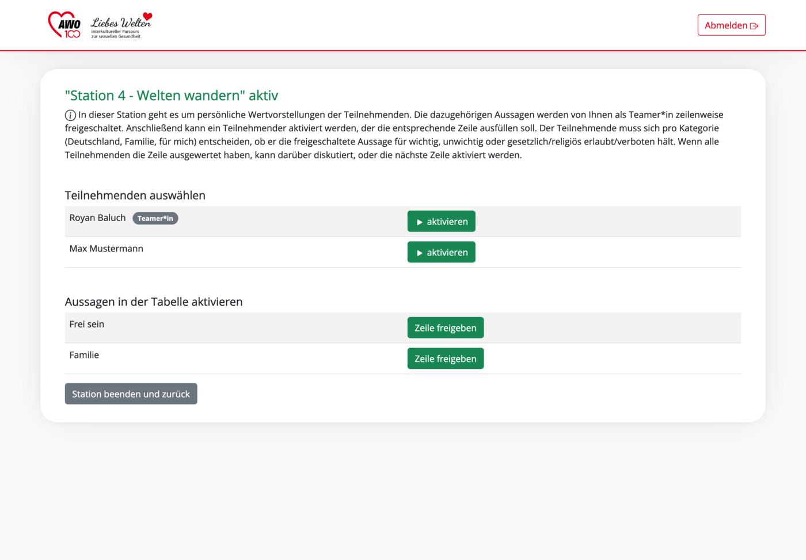Viewport: 806px width, 560px height.
Task: Release the row for 'Familie'
Action: coord(445,359)
